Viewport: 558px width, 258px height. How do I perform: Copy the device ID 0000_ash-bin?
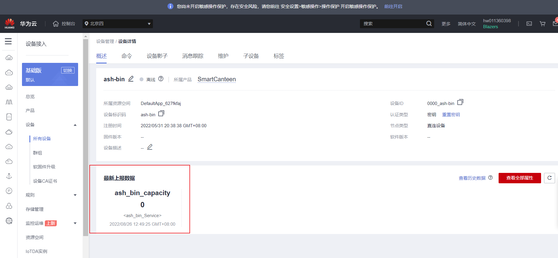click(460, 102)
